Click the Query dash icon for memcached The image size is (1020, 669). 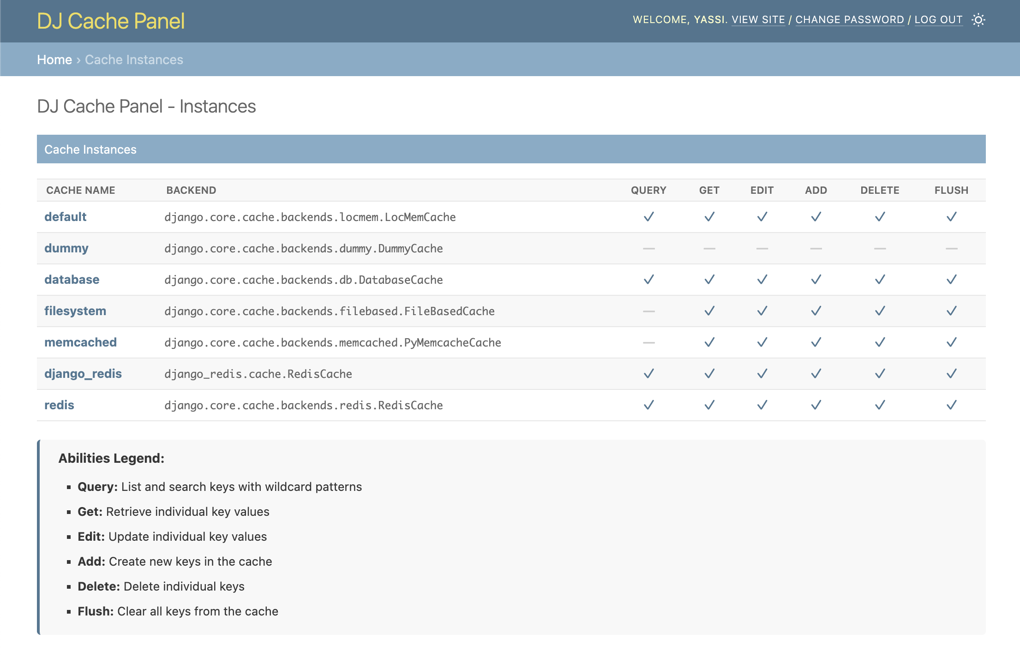coord(648,343)
